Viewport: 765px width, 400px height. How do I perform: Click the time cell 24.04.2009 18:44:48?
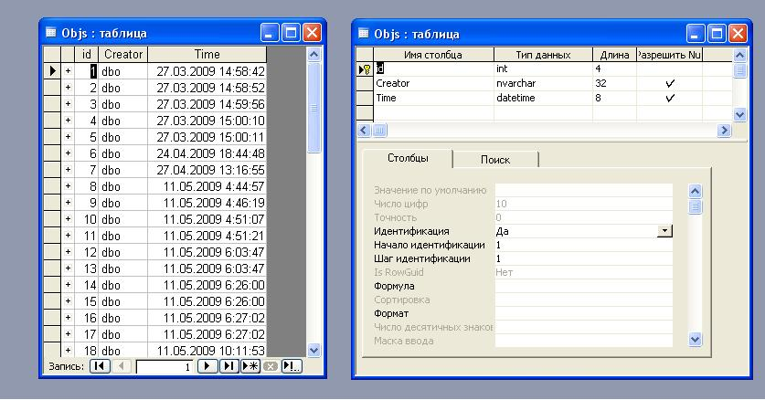[x=207, y=153]
